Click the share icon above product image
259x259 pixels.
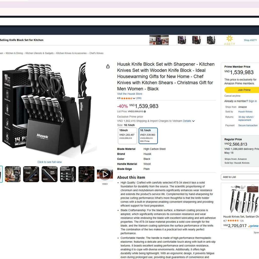pyautogui.click(x=108, y=67)
